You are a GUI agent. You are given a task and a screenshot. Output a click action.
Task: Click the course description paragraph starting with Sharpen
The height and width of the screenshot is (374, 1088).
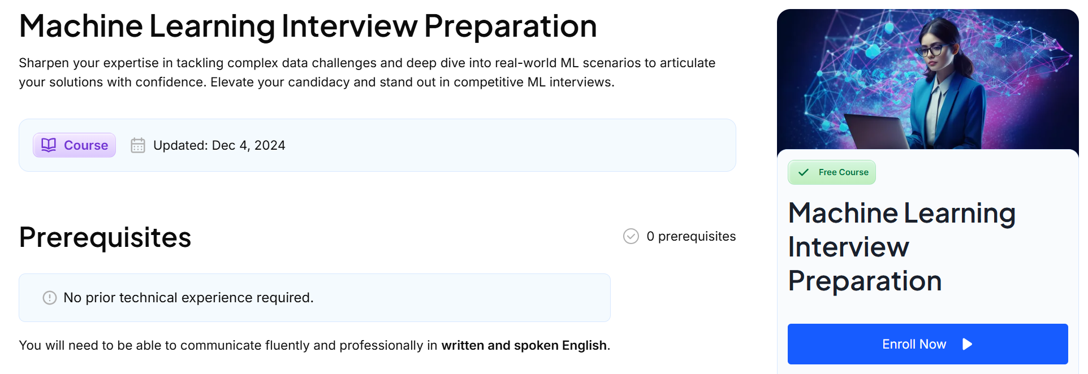click(x=366, y=72)
